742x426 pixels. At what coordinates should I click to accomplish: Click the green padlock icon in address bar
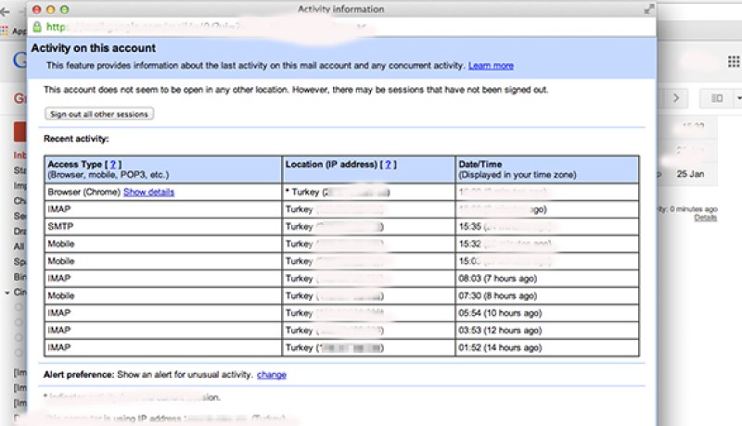pyautogui.click(x=37, y=27)
